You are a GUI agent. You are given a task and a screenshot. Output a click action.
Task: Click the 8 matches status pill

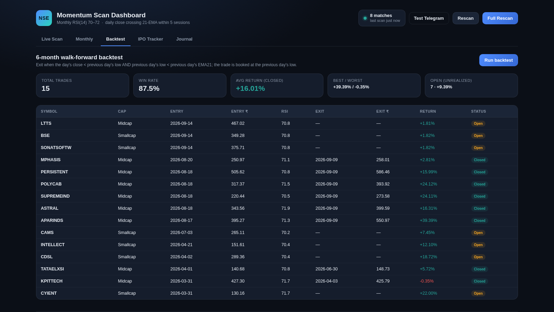(382, 18)
